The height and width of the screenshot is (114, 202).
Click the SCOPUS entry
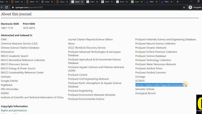click(140, 81)
